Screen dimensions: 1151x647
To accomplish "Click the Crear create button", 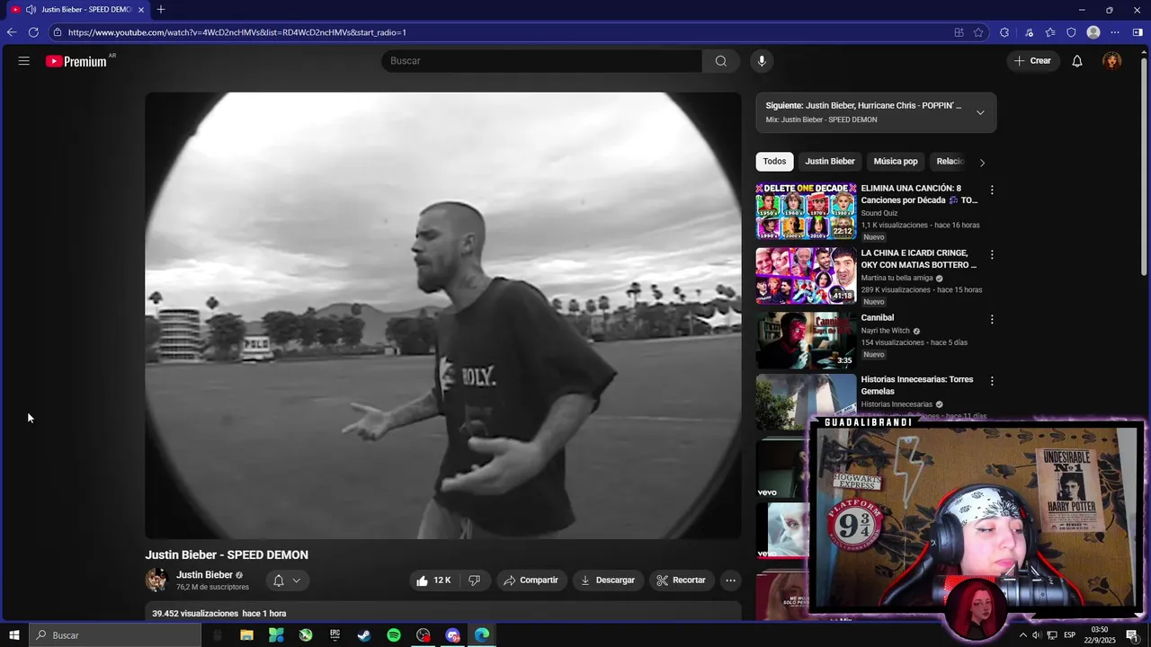I will (1032, 61).
